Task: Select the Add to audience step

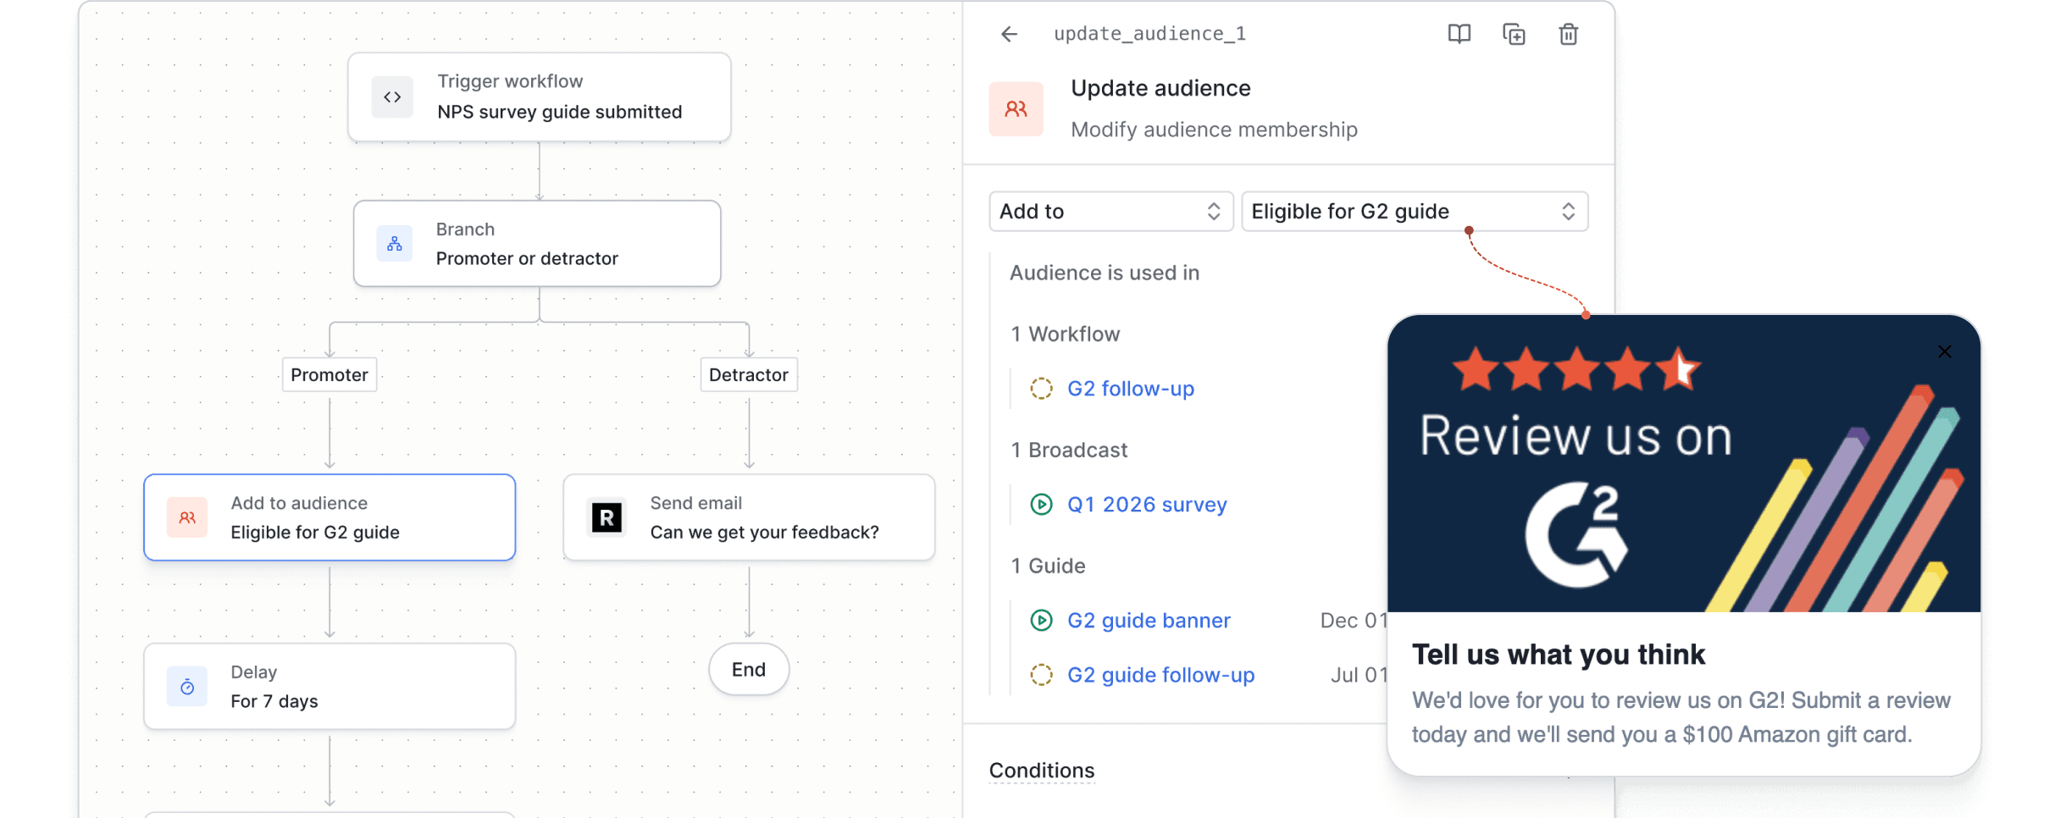Action: point(329,517)
